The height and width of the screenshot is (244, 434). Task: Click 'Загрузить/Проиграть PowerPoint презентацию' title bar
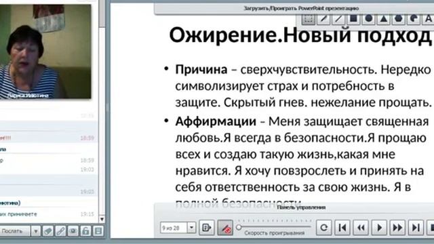[301, 8]
